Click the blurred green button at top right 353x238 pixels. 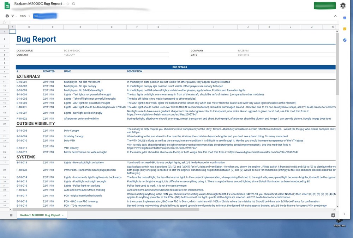325,6
